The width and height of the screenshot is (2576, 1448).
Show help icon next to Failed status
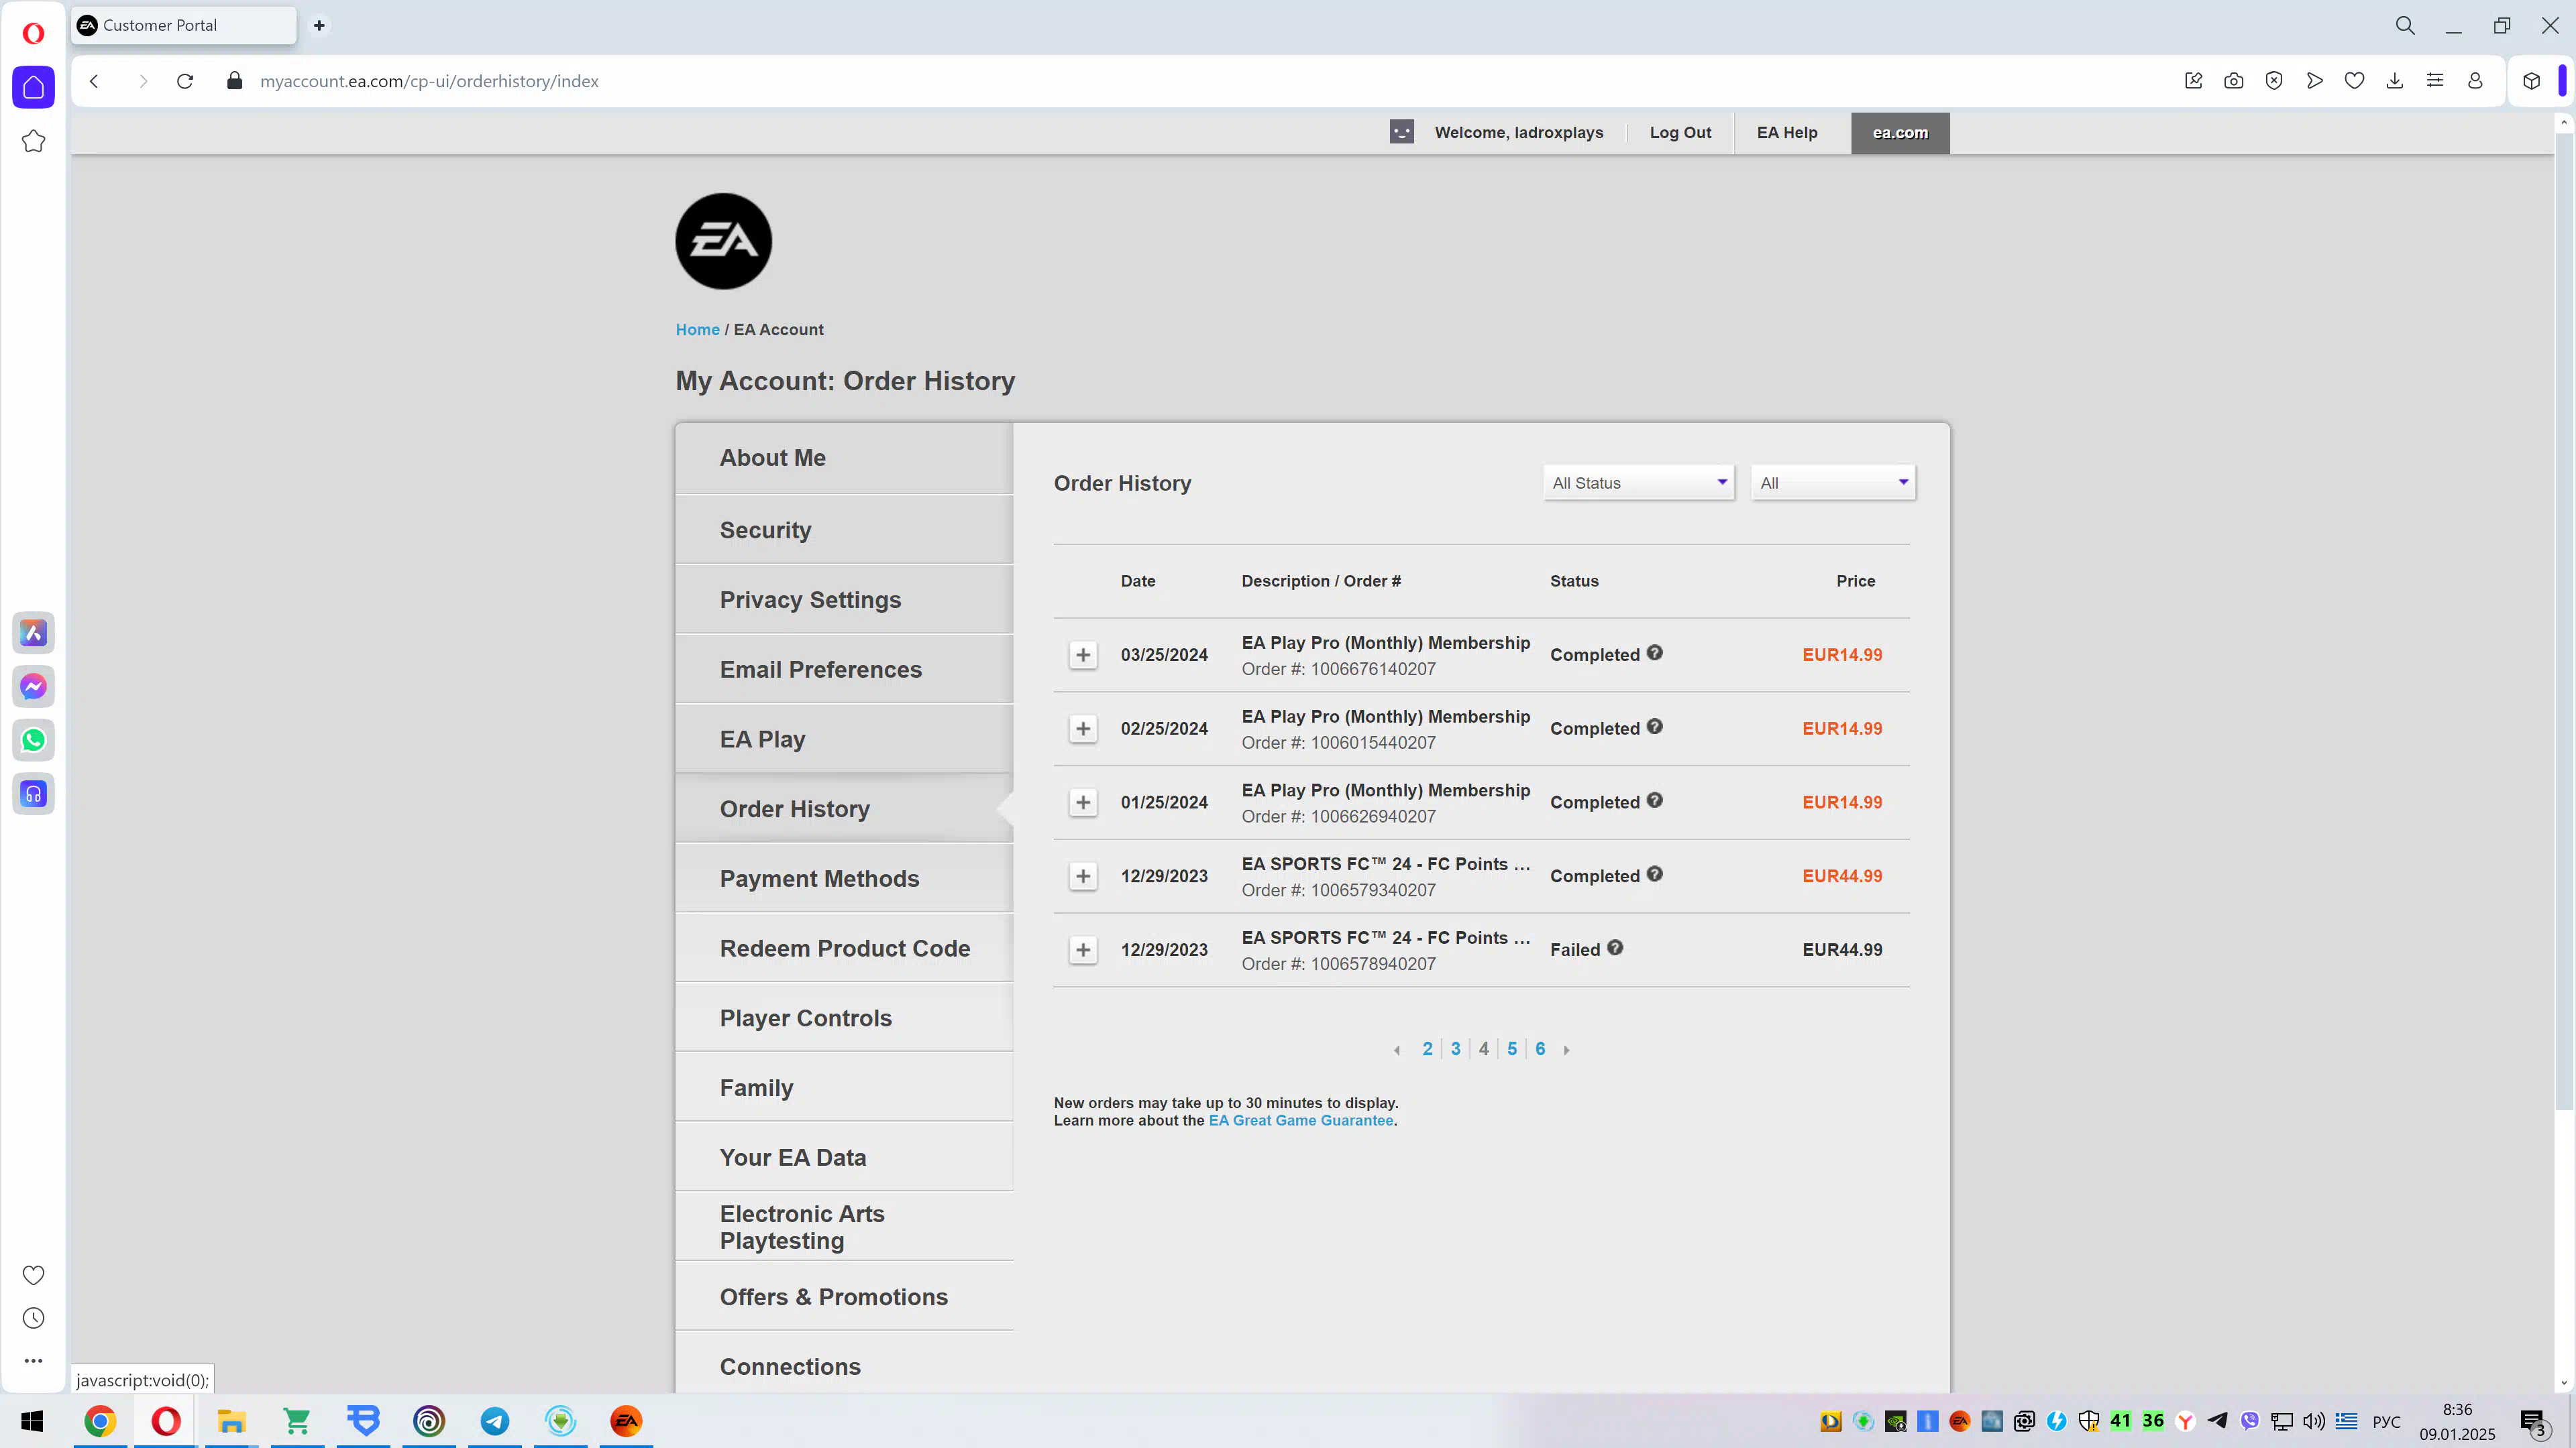(x=1615, y=947)
